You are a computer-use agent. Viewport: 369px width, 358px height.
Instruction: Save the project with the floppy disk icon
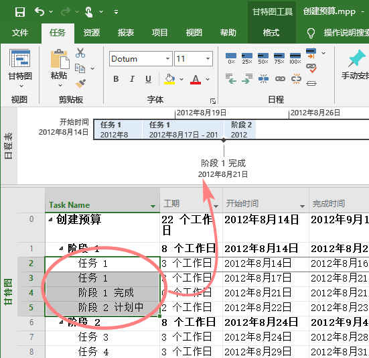(20, 12)
